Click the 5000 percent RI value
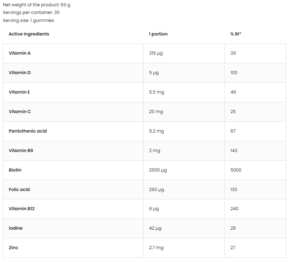The width and height of the screenshot is (290, 262). pos(236,170)
